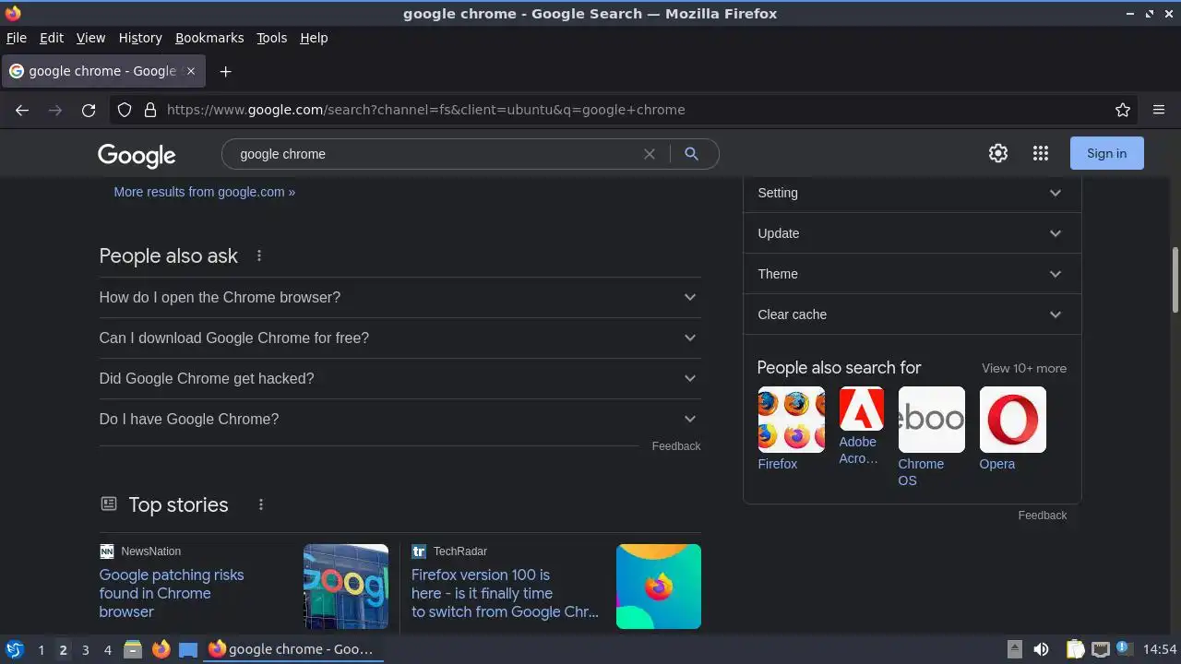Go to the Google logo homepage

[137, 155]
